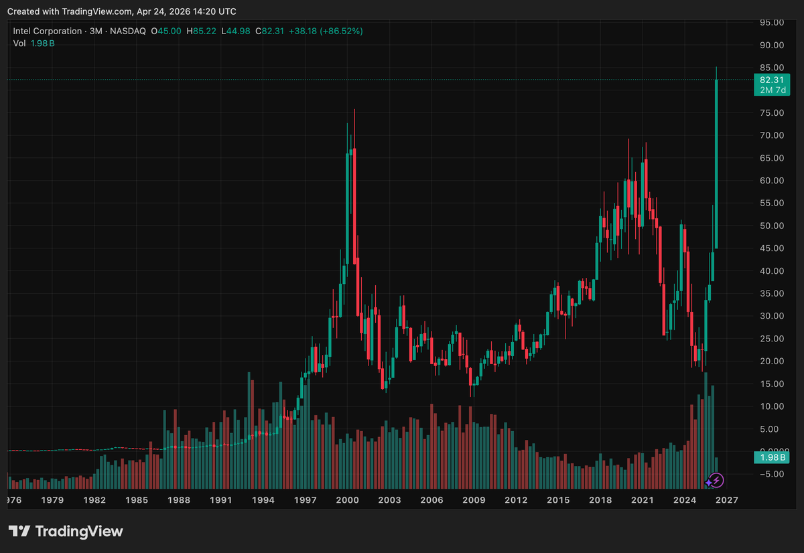
Task: Click the H85.22 high value
Action: pyautogui.click(x=200, y=31)
